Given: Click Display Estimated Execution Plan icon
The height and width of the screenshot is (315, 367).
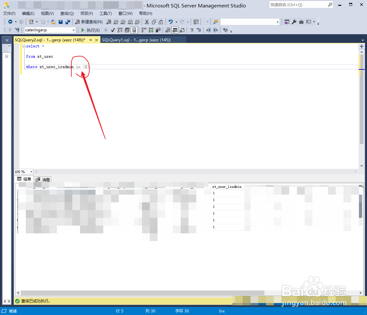Looking at the screenshot, I should pos(120,30).
